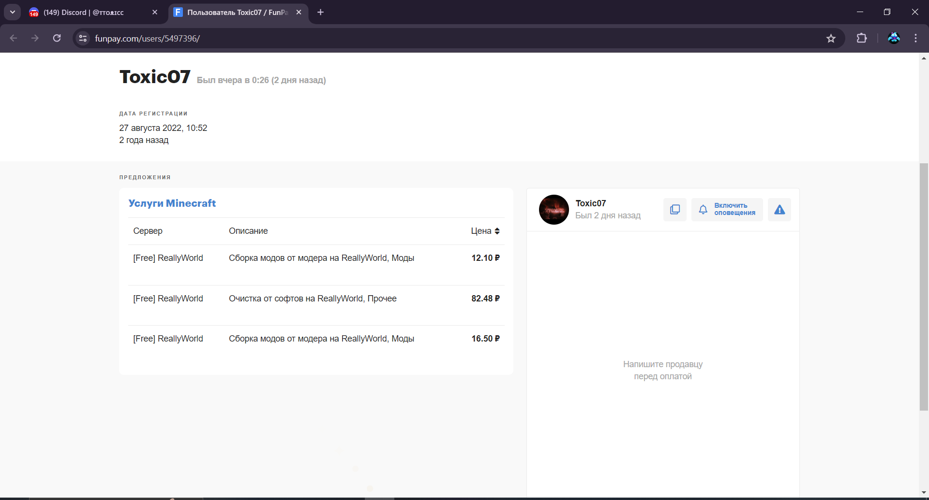Click the report warning triangle icon
Screen dimensions: 929x500
pos(779,210)
